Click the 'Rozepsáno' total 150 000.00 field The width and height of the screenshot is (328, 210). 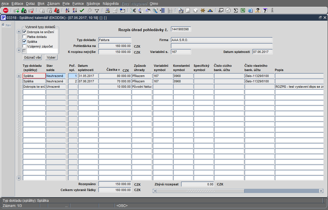pyautogui.click(x=115, y=184)
